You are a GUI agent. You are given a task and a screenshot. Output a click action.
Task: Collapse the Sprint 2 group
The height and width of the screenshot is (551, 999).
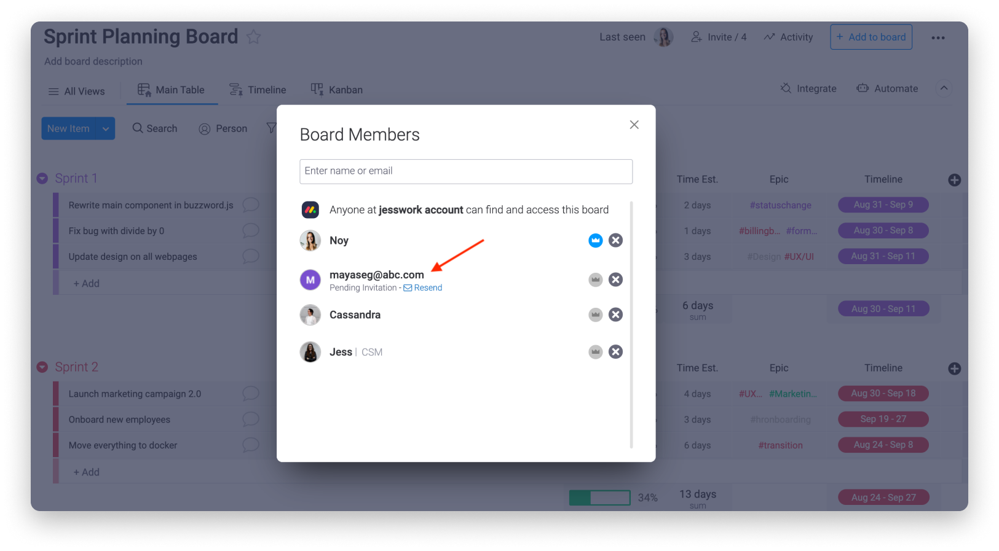(42, 367)
